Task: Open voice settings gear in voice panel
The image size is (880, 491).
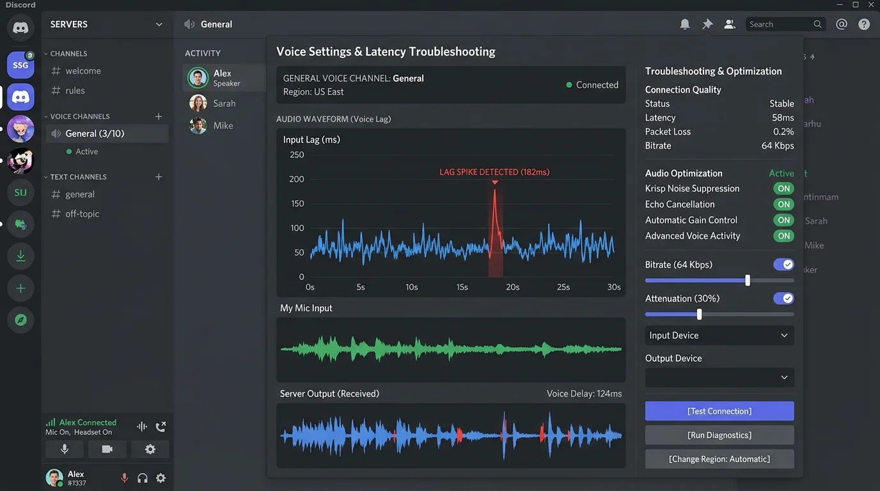Action: [x=150, y=449]
